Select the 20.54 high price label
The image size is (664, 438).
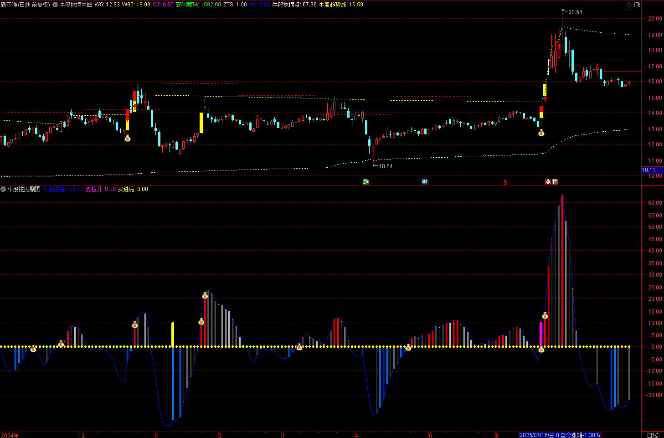tap(575, 12)
